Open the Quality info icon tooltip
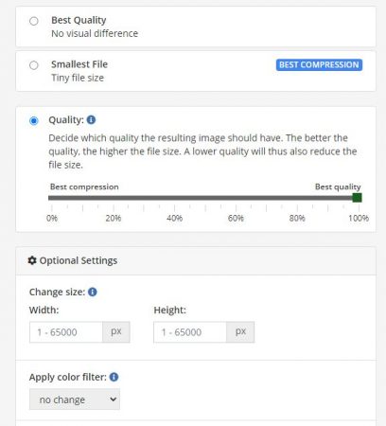Screen dimensions: 386x426 pyautogui.click(x=91, y=120)
